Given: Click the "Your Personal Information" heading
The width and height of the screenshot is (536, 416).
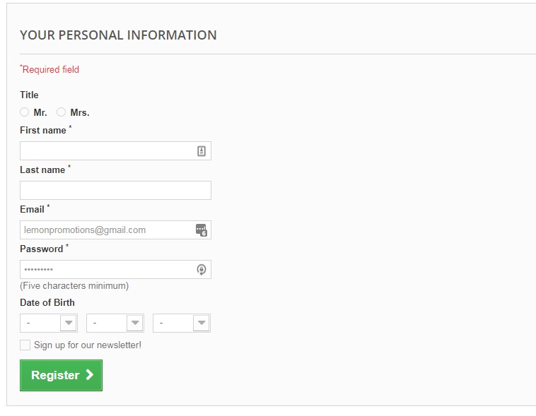Looking at the screenshot, I should point(118,35).
